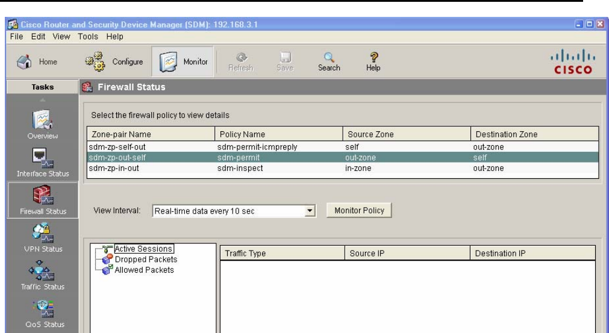Click the Monitor Policy button
Viewport: 609px width, 333px height.
(x=359, y=210)
